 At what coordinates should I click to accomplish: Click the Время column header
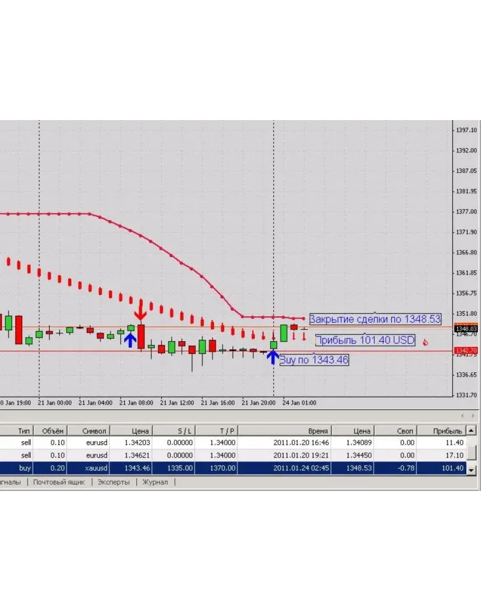click(318, 431)
